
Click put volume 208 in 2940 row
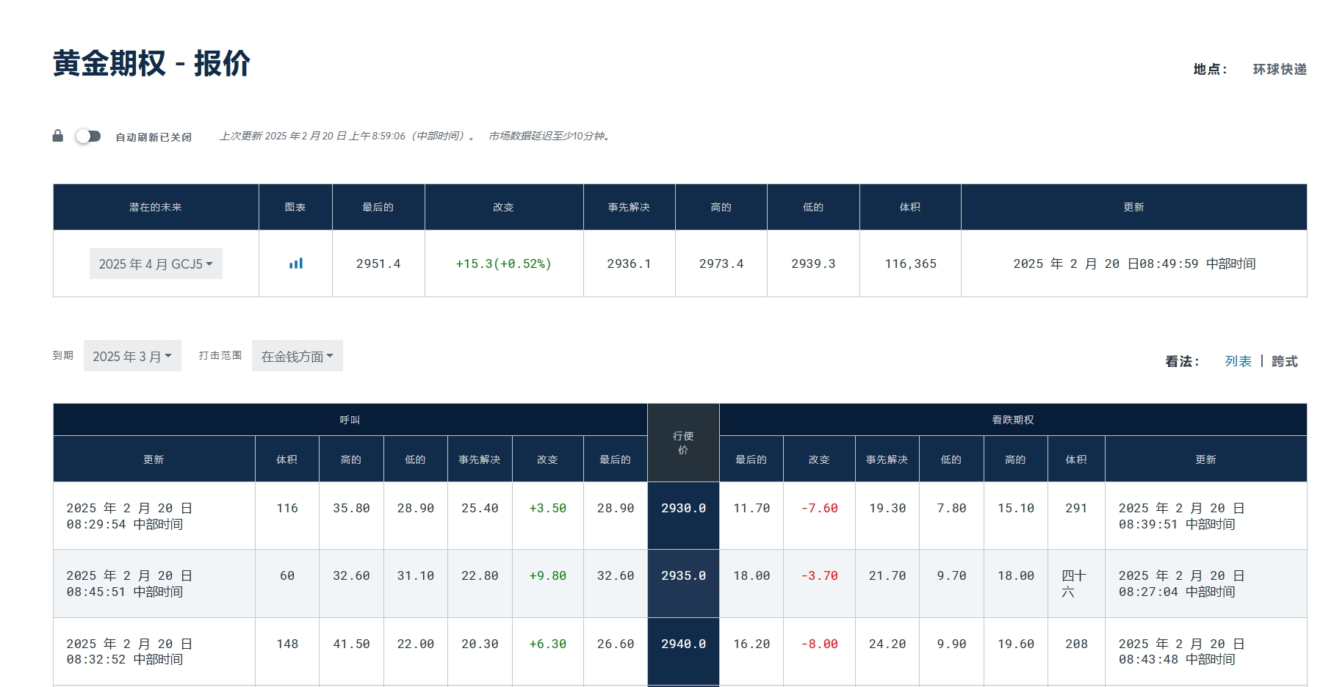(1076, 644)
